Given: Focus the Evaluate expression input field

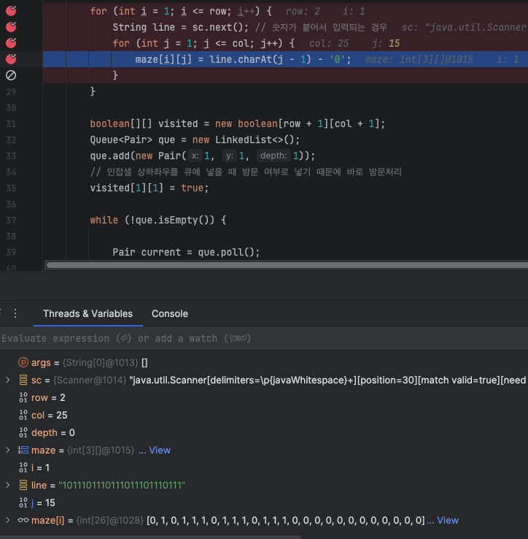Looking at the screenshot, I should [x=264, y=338].
